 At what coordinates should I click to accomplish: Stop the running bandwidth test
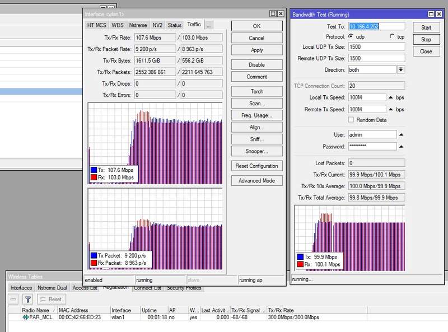coord(426,39)
